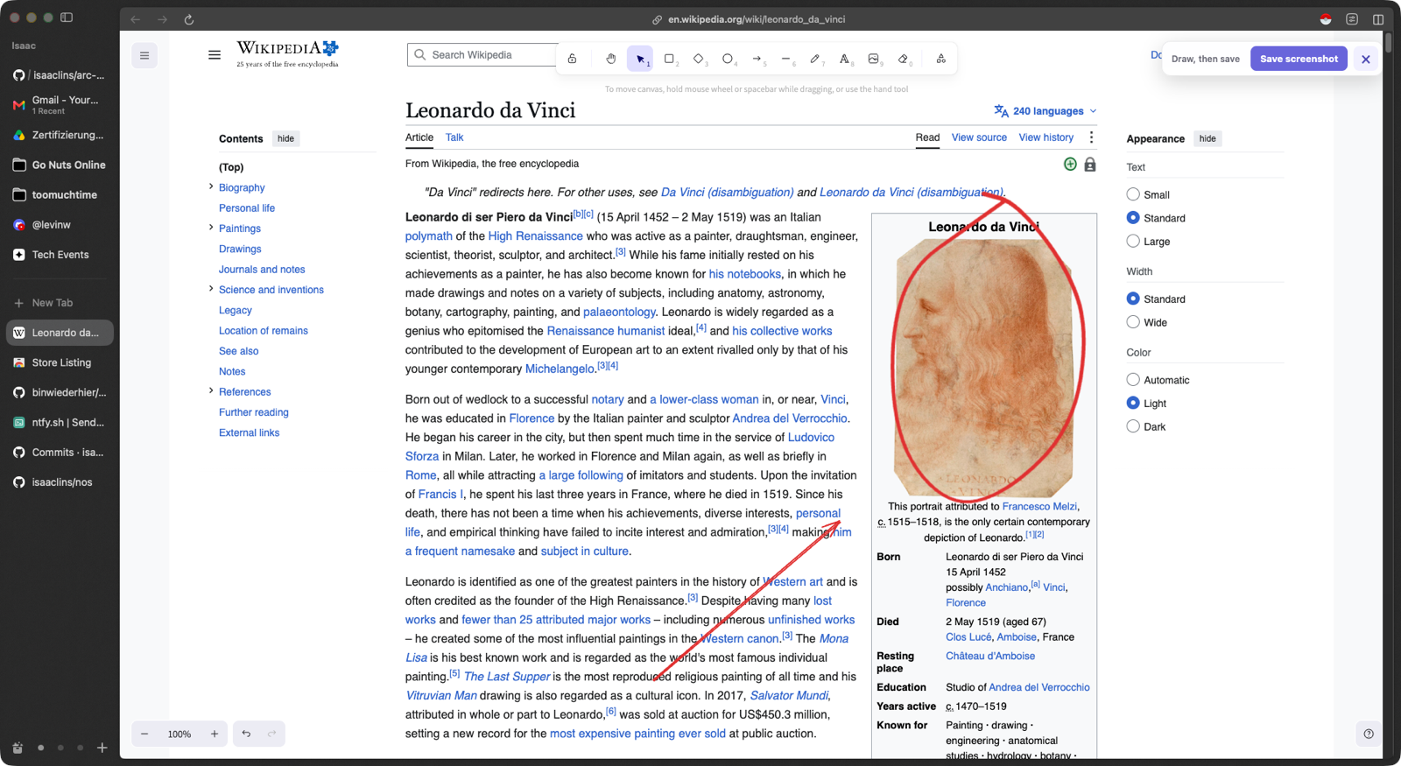This screenshot has width=1401, height=766.
Task: Toggle the browser sidebar panel
Action: tap(67, 18)
